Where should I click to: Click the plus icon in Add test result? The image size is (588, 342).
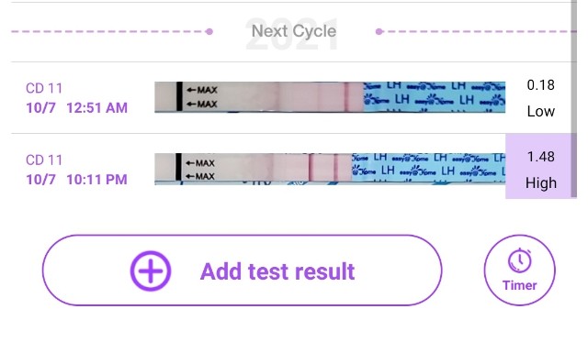click(151, 270)
